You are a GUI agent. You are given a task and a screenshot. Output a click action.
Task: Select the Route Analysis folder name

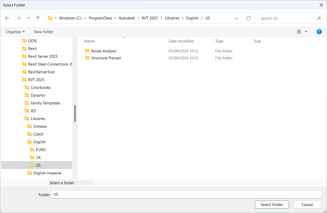coord(104,51)
